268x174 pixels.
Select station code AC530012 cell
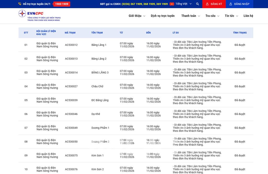tap(71, 45)
